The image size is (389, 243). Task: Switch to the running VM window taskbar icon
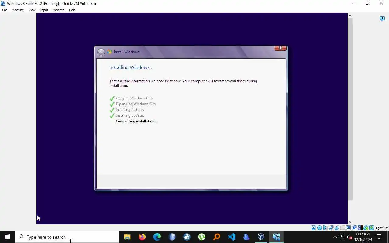pos(276,237)
